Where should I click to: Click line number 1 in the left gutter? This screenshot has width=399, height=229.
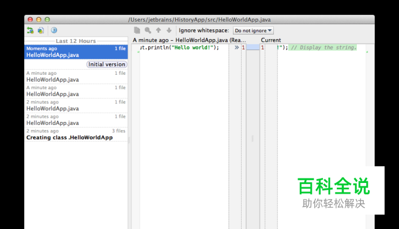(243, 48)
